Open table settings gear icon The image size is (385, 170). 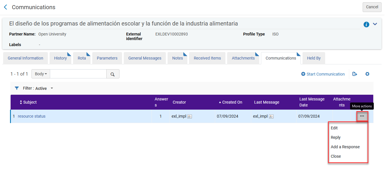[367, 74]
